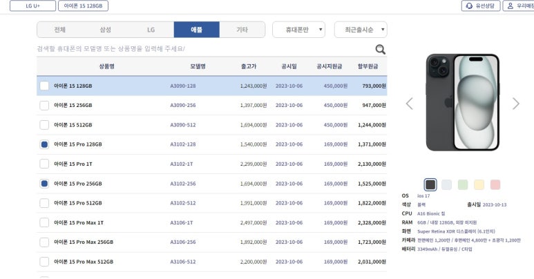Select the light blue color swatch
The image size is (534, 279).
tap(446, 184)
